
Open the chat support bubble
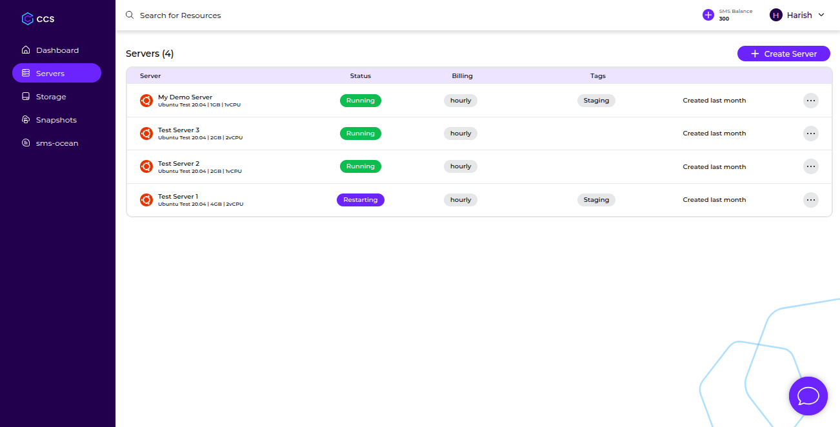[x=808, y=395]
